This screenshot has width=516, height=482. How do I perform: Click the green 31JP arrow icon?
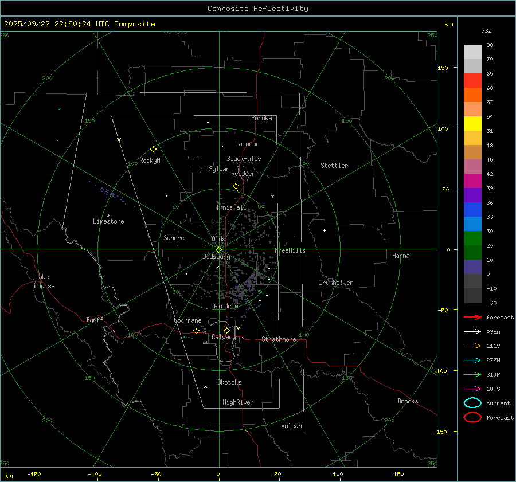point(472,374)
